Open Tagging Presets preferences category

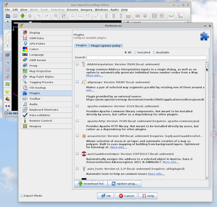(x=46, y=82)
